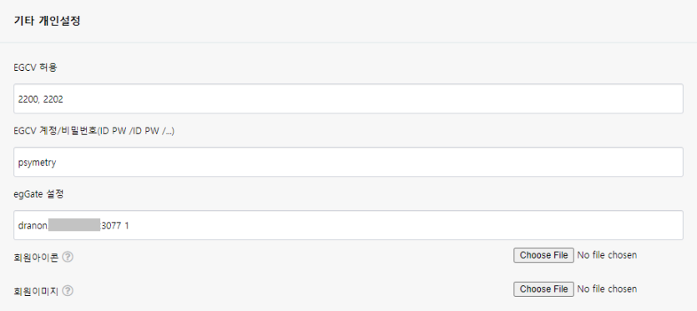Viewport: 697px width, 311px height.
Task: Click the 기타 개인설정 section heading
Action: click(47, 21)
